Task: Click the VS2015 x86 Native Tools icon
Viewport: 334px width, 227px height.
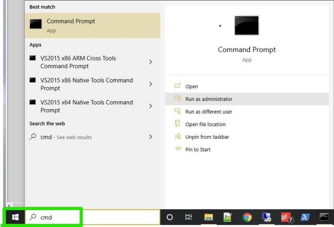Action: coord(33,80)
